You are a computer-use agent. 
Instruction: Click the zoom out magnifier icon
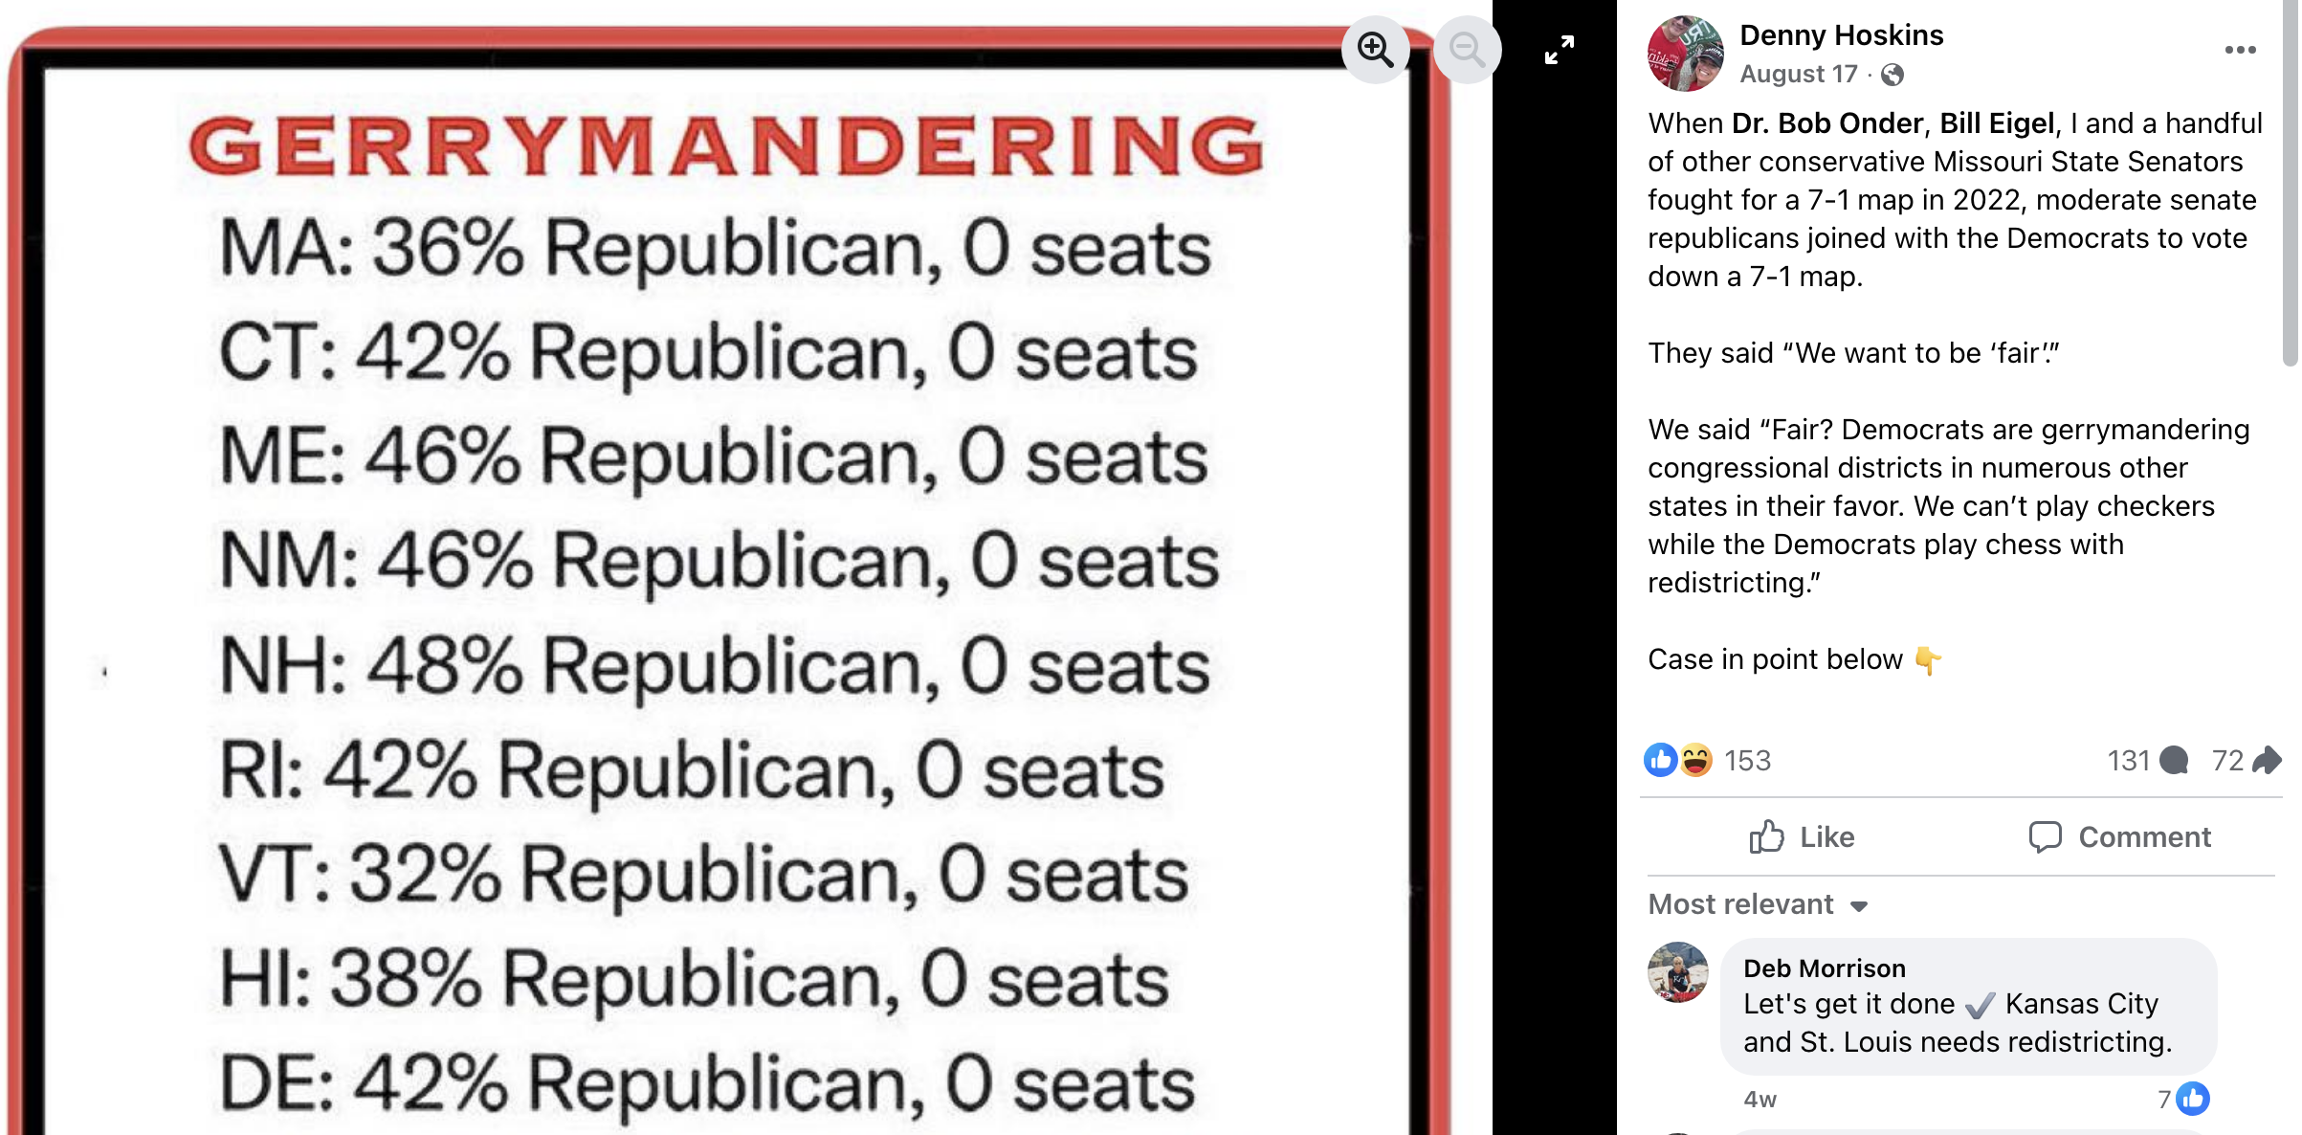(1466, 49)
